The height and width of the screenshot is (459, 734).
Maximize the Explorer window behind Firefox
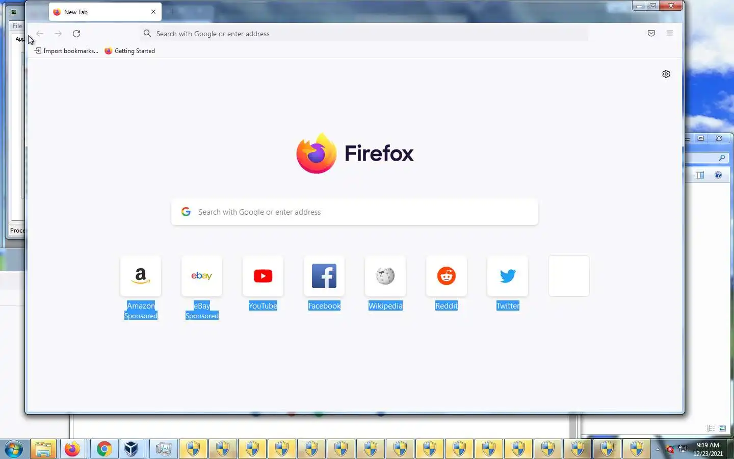pos(701,138)
